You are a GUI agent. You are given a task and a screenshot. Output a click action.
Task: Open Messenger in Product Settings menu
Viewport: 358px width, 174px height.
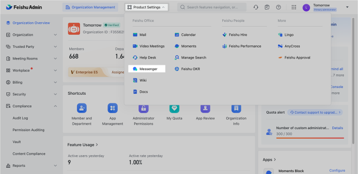(147, 69)
